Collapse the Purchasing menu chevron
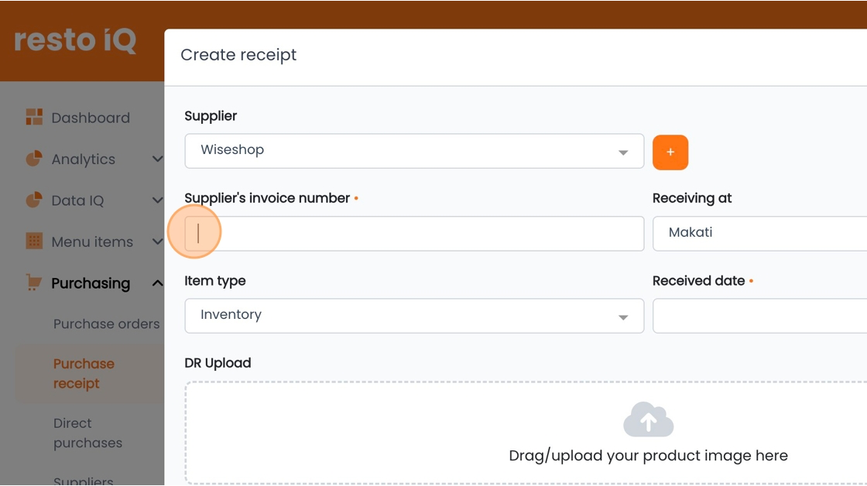The image size is (867, 486). [x=158, y=283]
